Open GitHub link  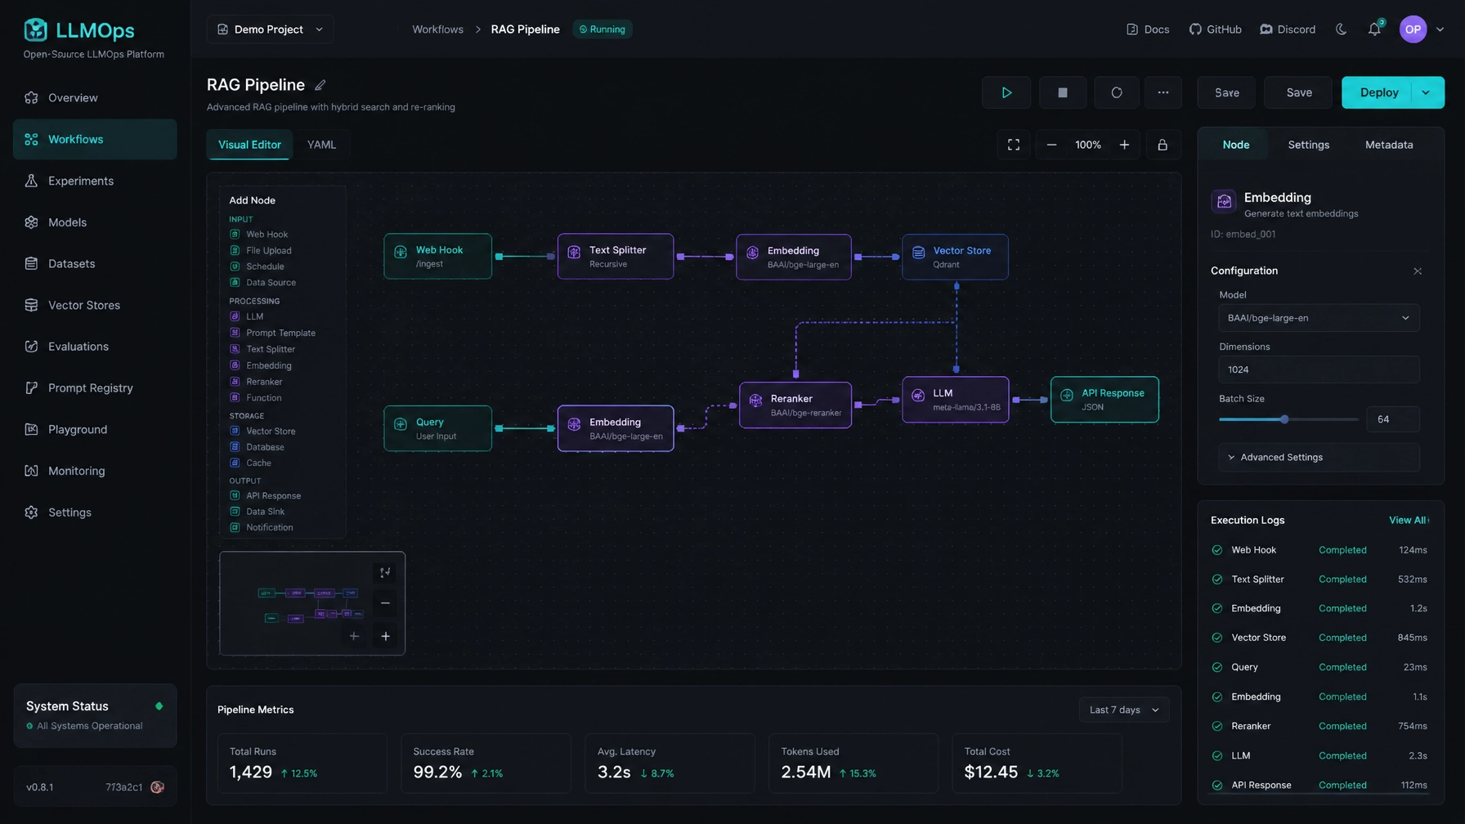tap(1215, 29)
